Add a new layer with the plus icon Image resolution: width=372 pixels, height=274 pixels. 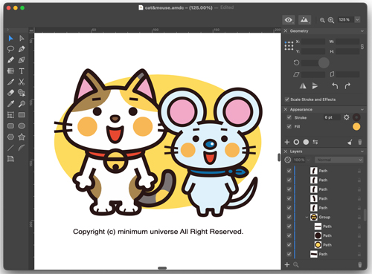click(287, 264)
